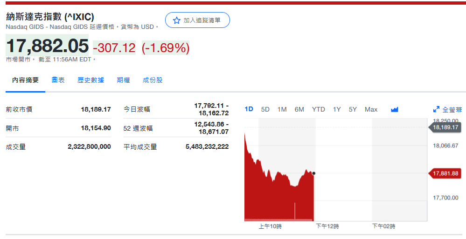Click the fullscreen expand arrows icon
The width and height of the screenshot is (466, 239).
coord(436,110)
